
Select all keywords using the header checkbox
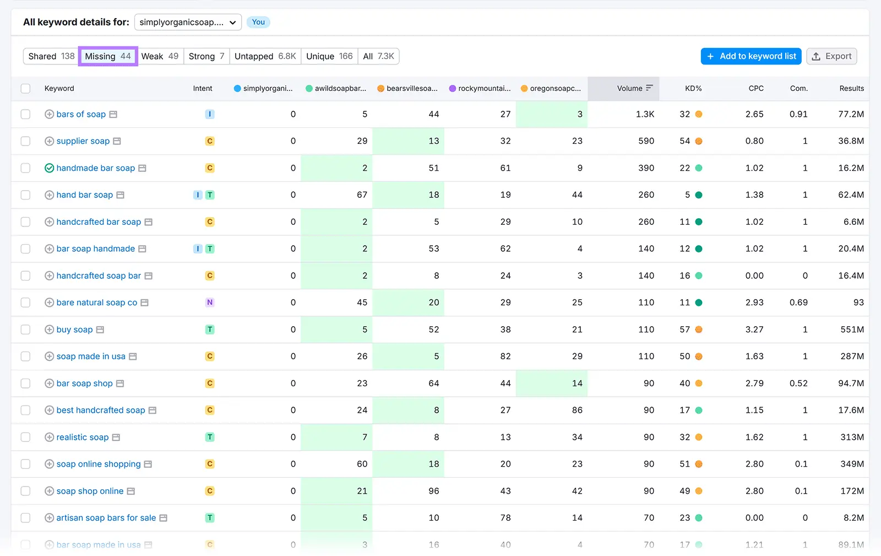click(x=25, y=88)
